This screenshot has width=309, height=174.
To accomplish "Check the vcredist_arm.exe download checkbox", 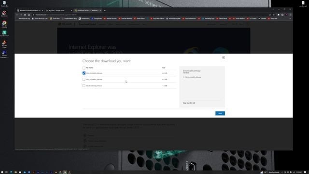I will 84,86.
